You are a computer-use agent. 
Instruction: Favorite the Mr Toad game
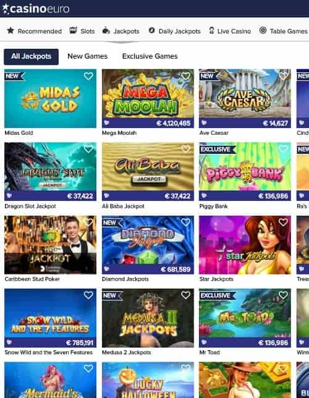point(283,295)
